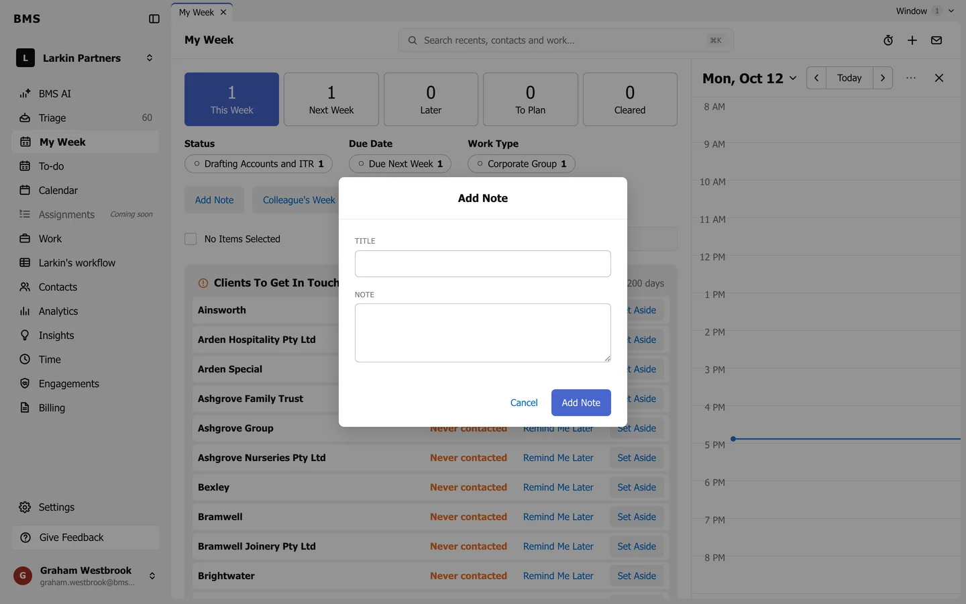Open the Window dropdown
The image size is (966, 604).
coord(924,11)
